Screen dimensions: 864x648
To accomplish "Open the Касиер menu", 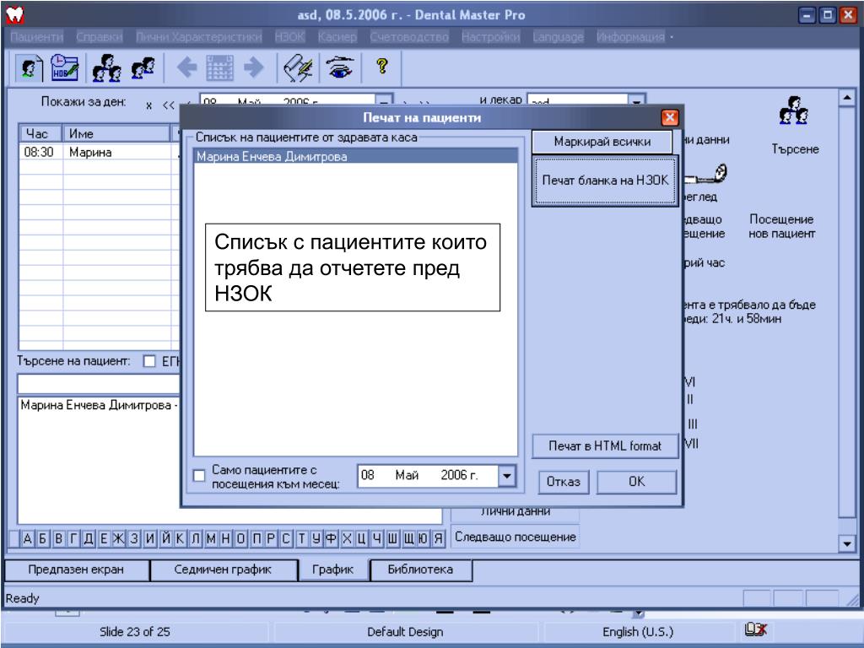I will point(337,37).
